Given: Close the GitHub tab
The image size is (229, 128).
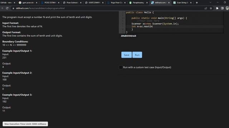Looking at the screenshot, I should coord(14,2).
